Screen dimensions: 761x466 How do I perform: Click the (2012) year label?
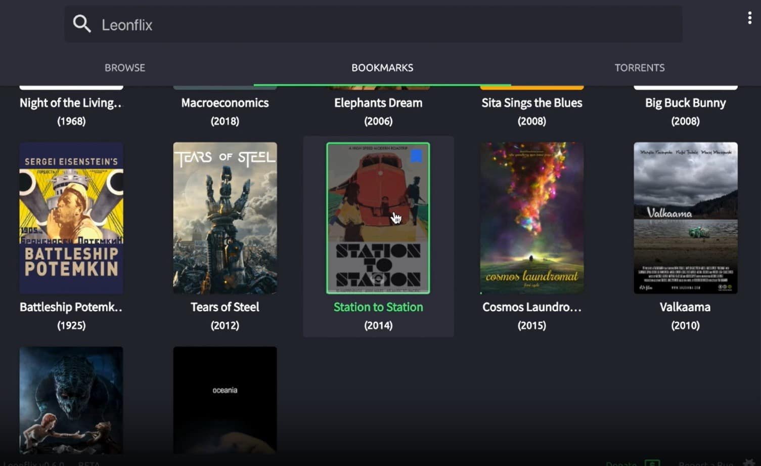coord(225,325)
